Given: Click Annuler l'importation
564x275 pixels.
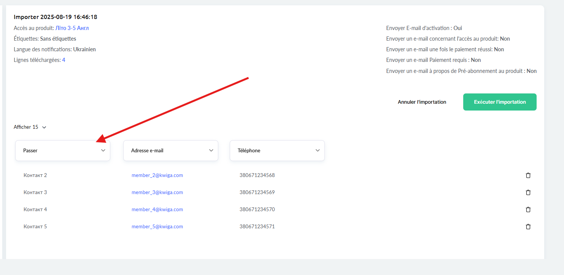Looking at the screenshot, I should click(x=422, y=102).
